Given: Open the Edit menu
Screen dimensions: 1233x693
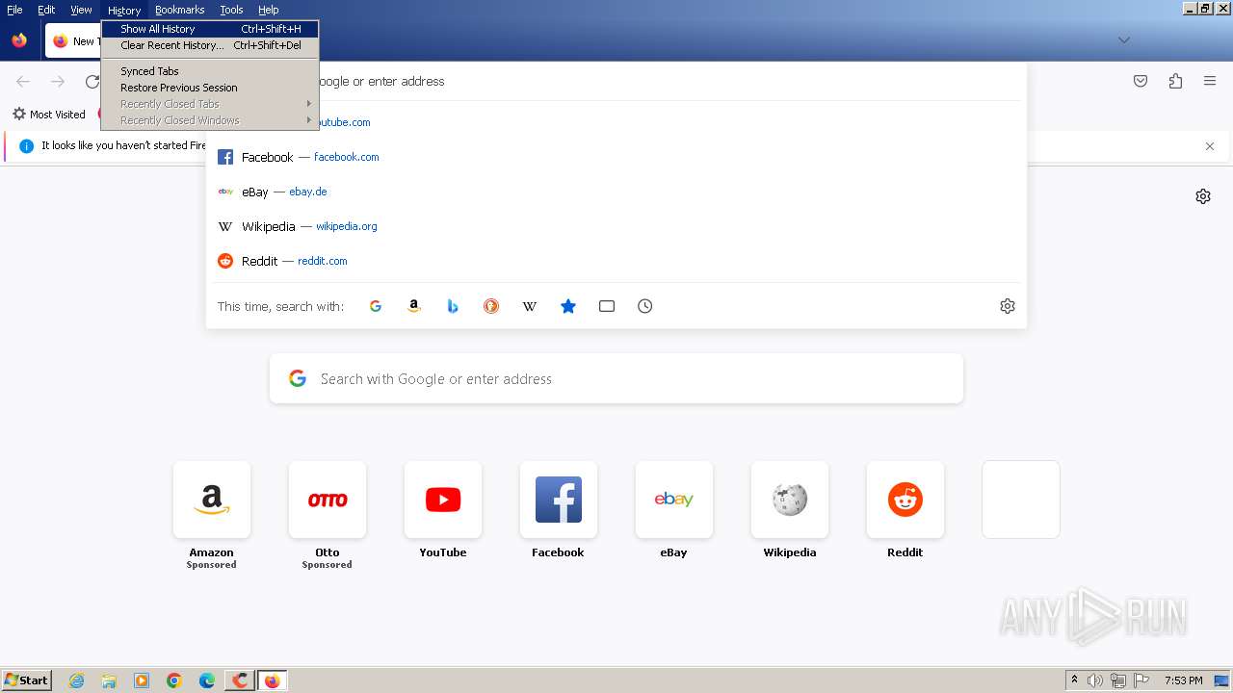Looking at the screenshot, I should (x=46, y=10).
